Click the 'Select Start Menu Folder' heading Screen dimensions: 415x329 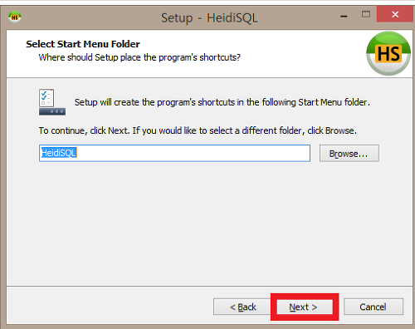83,44
